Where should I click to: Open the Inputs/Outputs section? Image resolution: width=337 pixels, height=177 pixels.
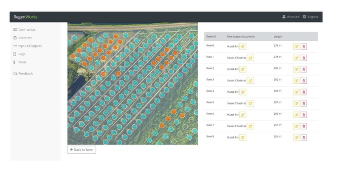pyautogui.click(x=28, y=46)
